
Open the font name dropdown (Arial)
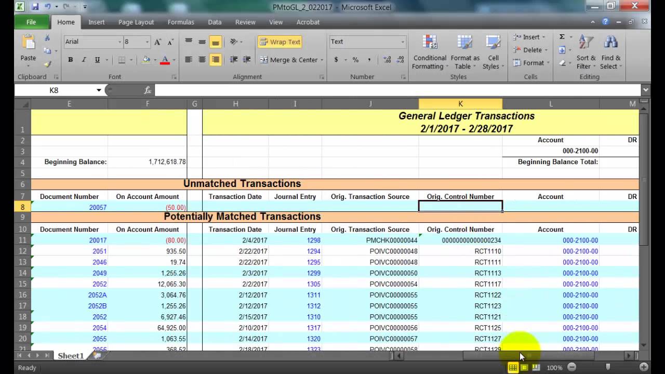pyautogui.click(x=119, y=42)
